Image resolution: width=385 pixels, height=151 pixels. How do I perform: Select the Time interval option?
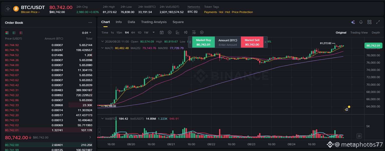105,33
